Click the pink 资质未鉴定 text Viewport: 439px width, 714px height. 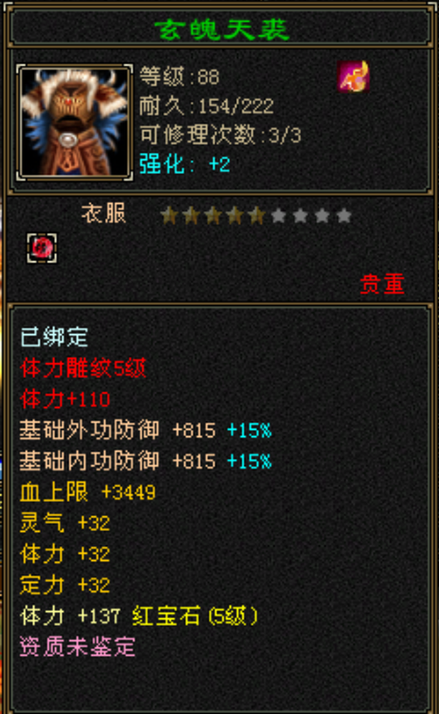click(x=78, y=647)
